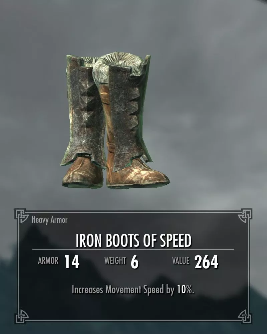The image size is (267, 334).
Task: Click the VALUE stat label
Action: [x=181, y=261]
